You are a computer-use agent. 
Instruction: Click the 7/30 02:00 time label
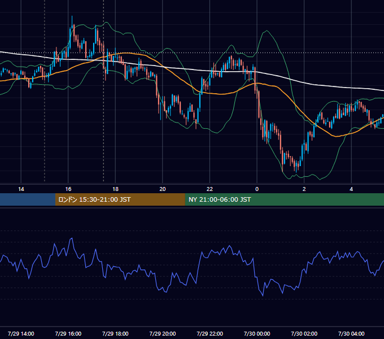click(x=304, y=333)
